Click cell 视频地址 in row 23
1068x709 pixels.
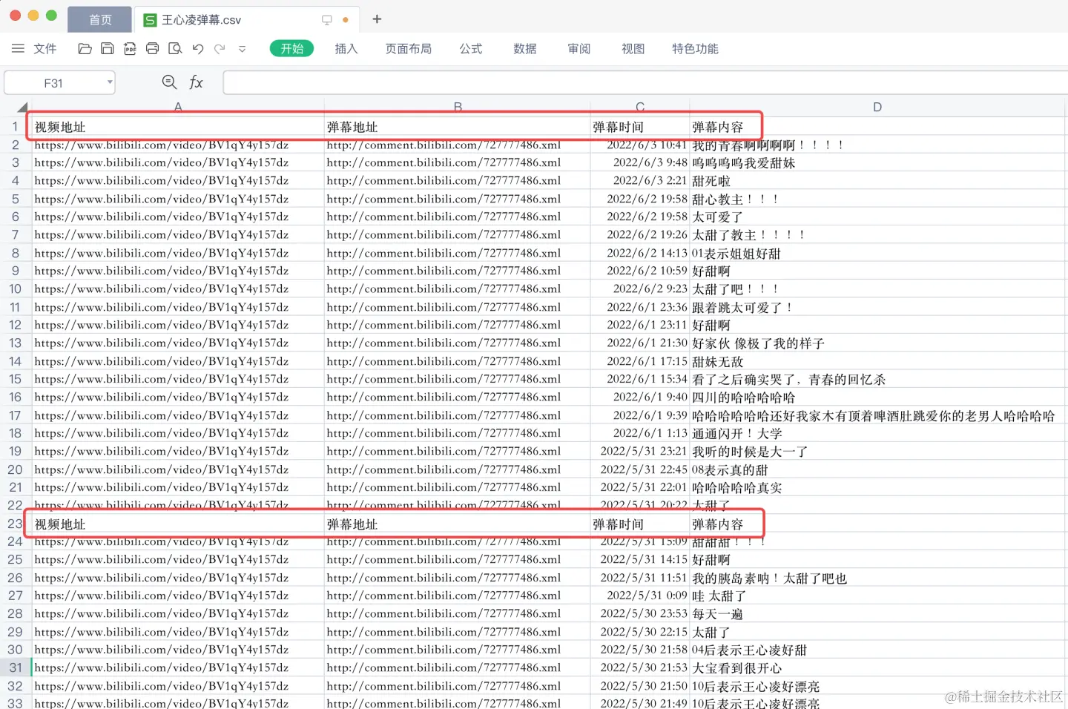click(x=178, y=524)
